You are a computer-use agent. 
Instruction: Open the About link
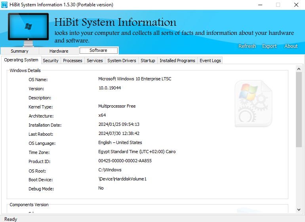click(x=291, y=46)
